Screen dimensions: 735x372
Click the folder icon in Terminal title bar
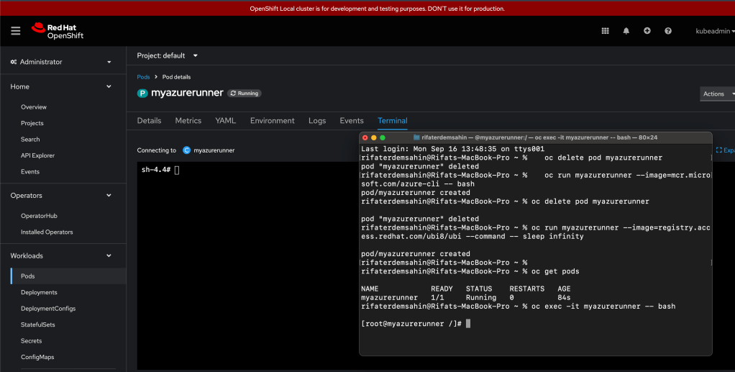[x=416, y=137]
